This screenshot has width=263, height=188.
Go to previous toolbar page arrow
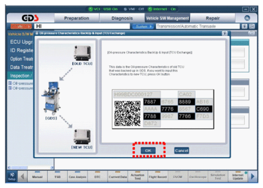pos(22,176)
